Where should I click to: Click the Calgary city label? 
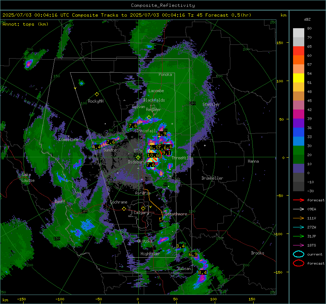141,213
